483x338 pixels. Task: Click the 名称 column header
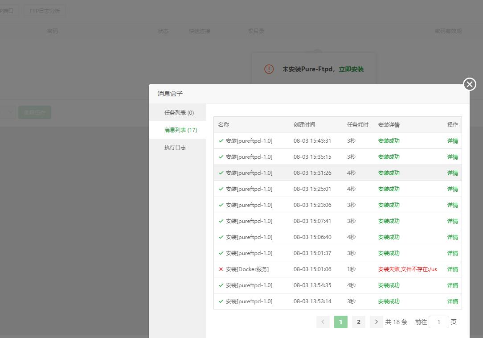click(224, 124)
